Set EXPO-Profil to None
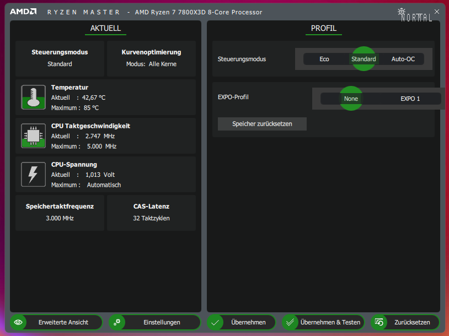 351,99
